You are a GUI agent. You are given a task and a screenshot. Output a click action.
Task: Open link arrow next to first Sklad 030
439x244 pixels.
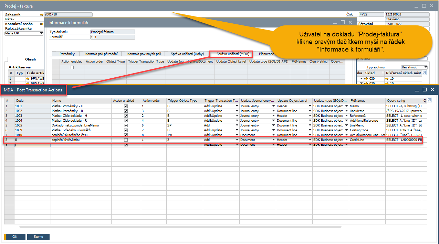point(366,79)
